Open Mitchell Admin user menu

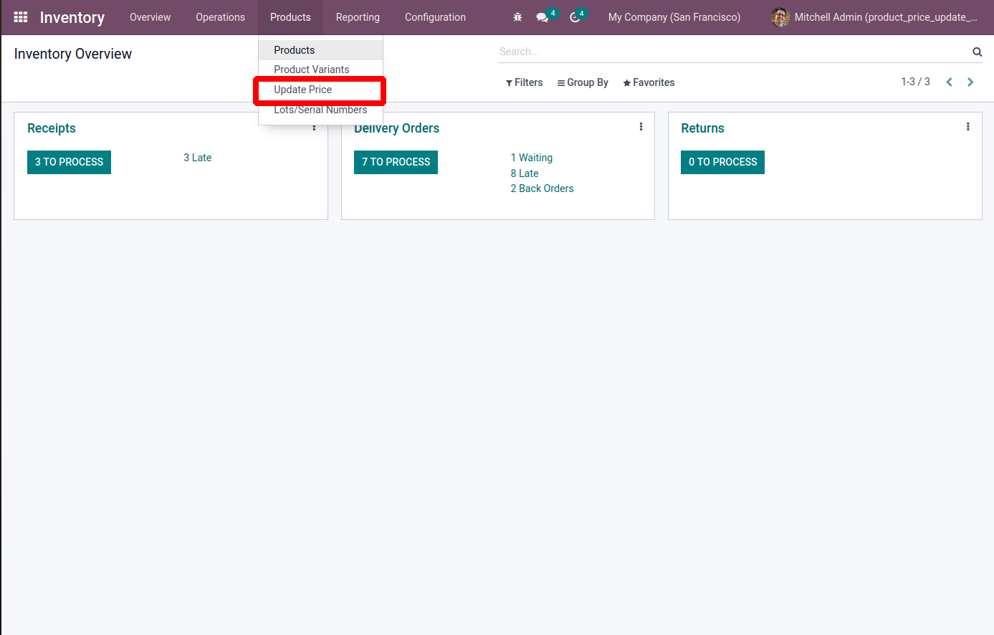pyautogui.click(x=874, y=17)
